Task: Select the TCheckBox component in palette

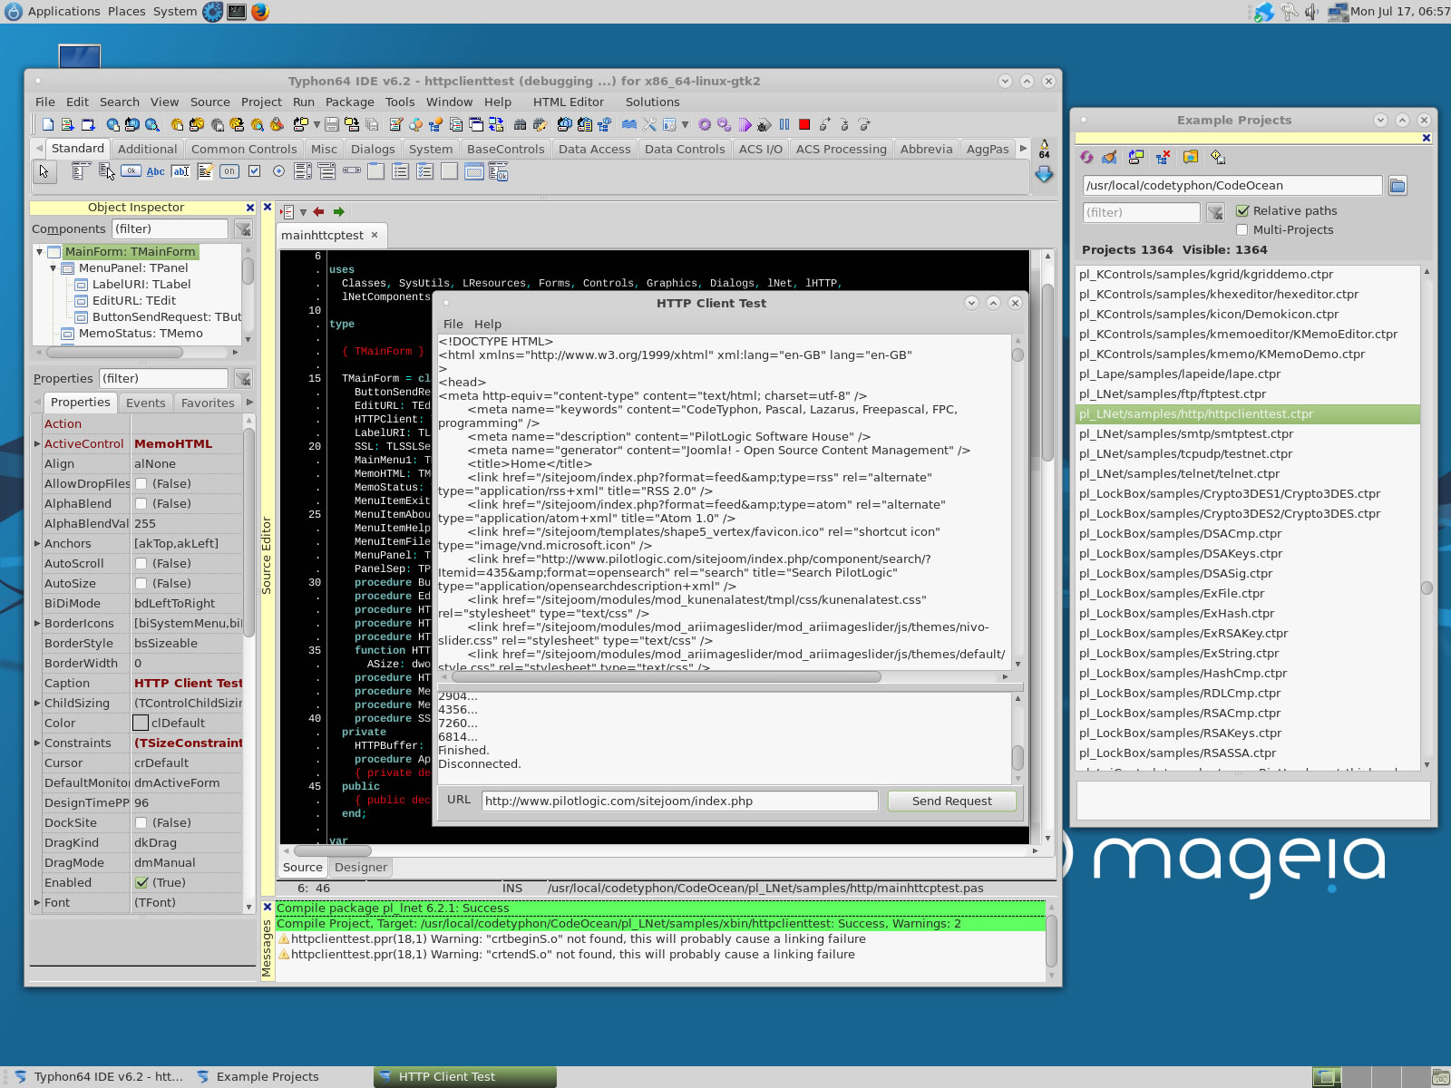Action: coord(254,171)
